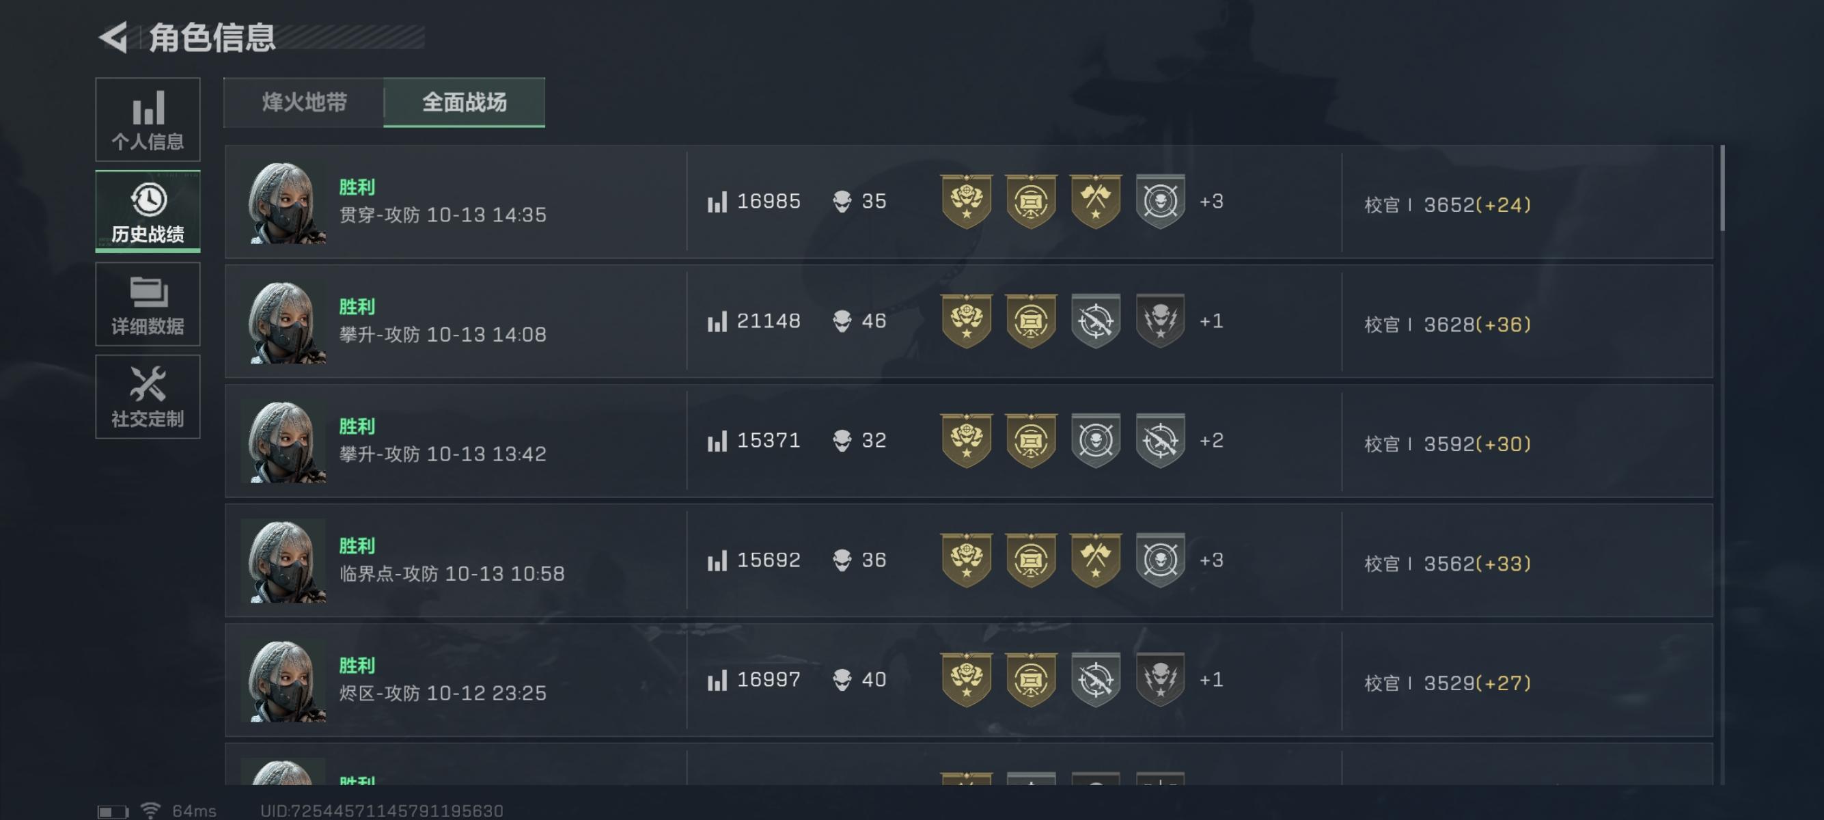Open the 贯穿-攻防 10-13 14:35 match record
The height and width of the screenshot is (820, 1824).
(x=969, y=202)
